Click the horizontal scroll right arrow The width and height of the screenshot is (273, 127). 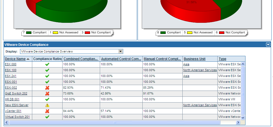238,123
